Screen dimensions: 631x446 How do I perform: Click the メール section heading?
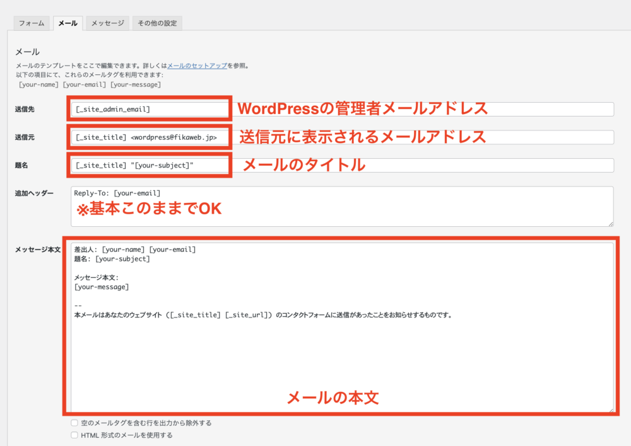(27, 52)
